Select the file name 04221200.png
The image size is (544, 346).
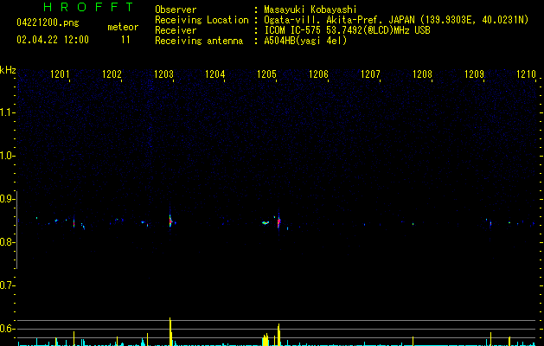coord(48,22)
